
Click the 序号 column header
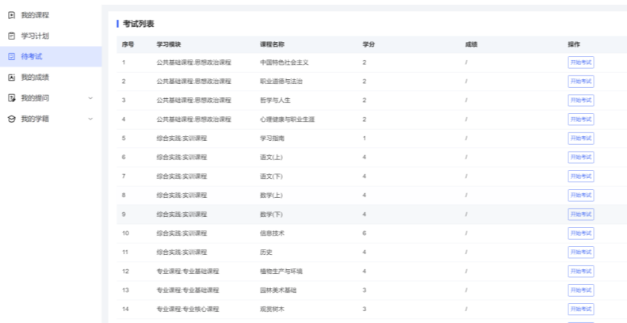[128, 44]
